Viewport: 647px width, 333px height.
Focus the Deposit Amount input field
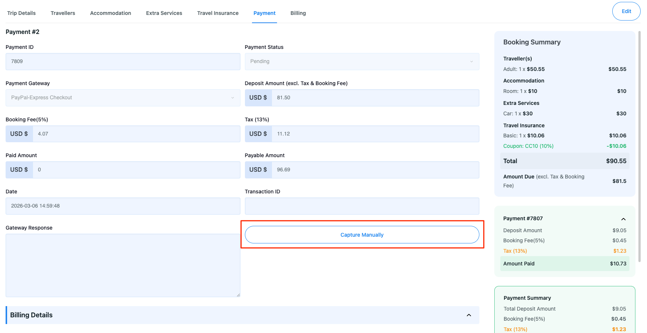click(x=375, y=98)
